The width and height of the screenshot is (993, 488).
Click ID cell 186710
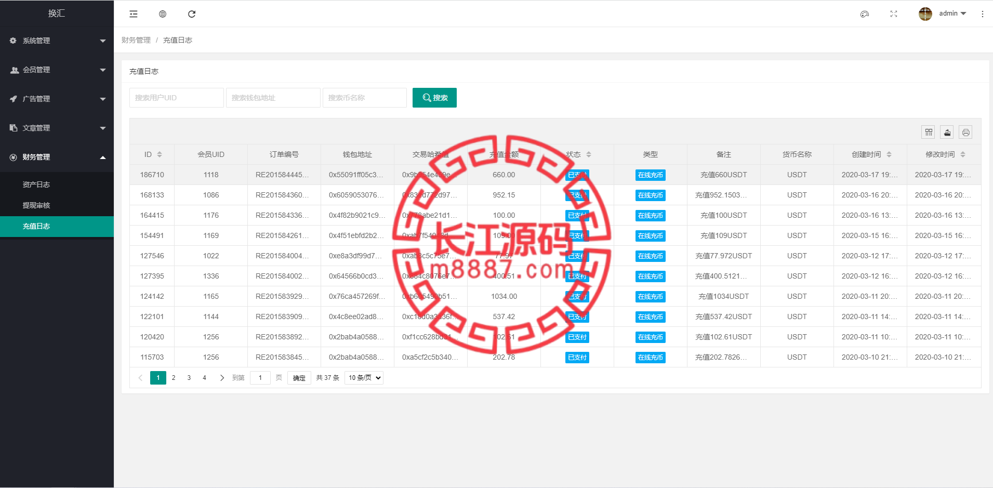[x=152, y=175]
